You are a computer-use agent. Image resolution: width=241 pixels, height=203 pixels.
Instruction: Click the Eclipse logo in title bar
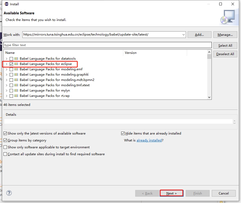pos(6,4)
